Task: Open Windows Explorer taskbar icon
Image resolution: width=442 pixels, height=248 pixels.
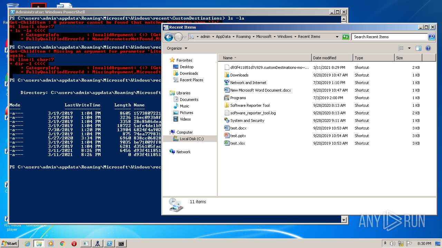Action: [39, 244]
